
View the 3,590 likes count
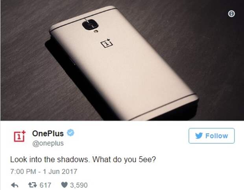79,185
